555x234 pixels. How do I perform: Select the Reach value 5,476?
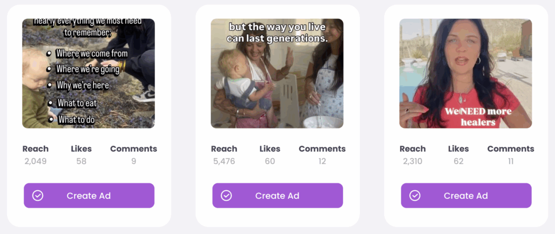pos(224,161)
